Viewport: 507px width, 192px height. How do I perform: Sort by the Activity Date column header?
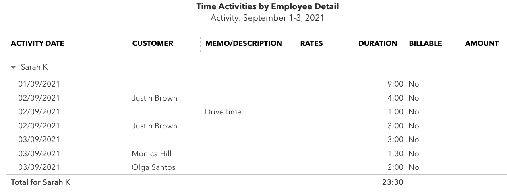click(37, 43)
